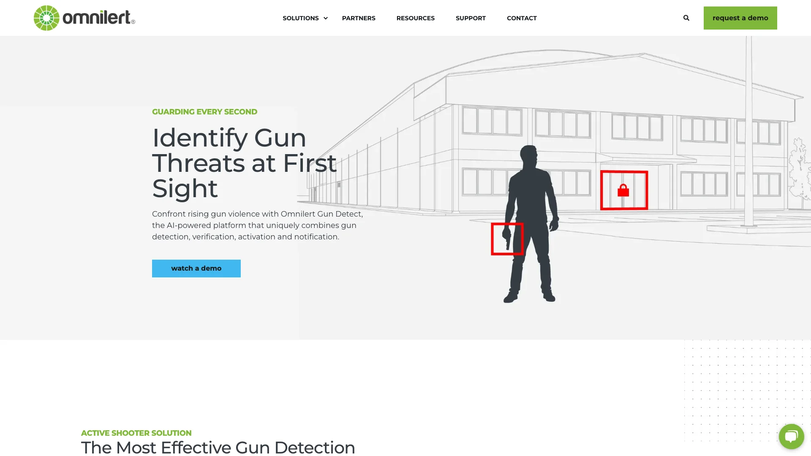Click the Solutions dropdown arrow
Screen dimensions: 811x456
325,17
